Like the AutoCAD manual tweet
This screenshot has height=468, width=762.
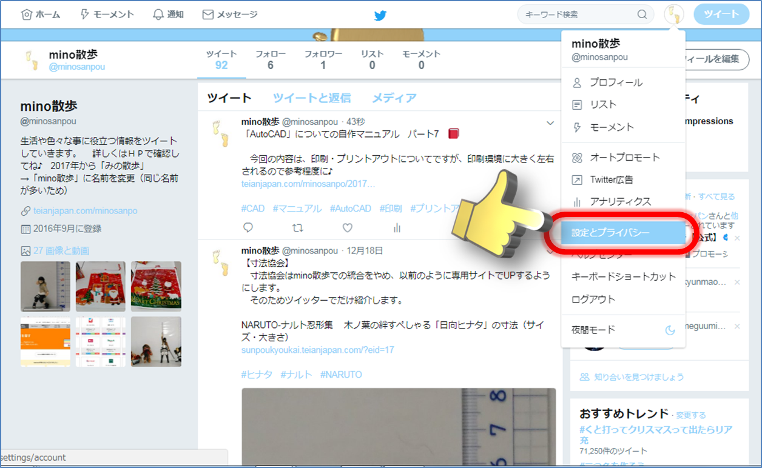point(347,228)
